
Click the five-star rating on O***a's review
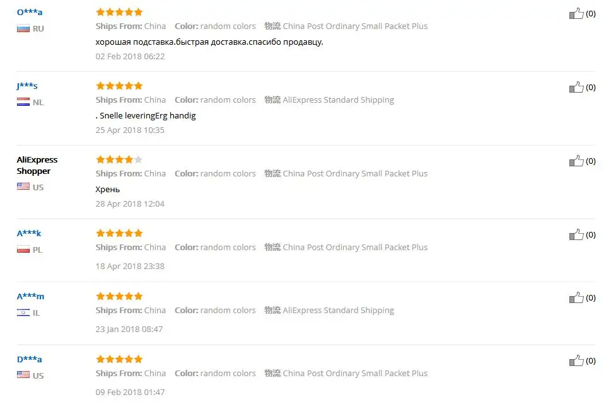pyautogui.click(x=119, y=12)
